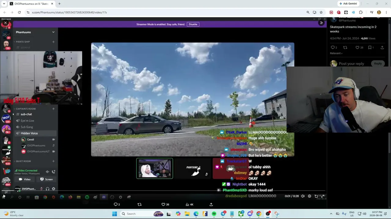Add channel to PIRATE SHIP category

tap(53, 42)
